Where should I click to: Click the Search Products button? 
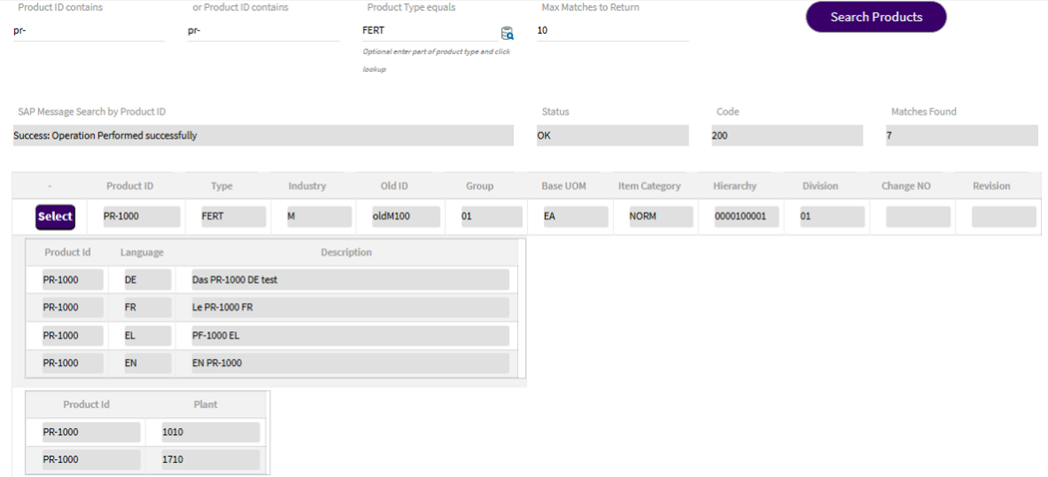click(876, 17)
